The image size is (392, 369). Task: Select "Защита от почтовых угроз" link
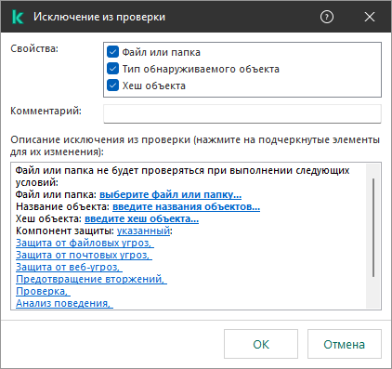[x=84, y=255]
